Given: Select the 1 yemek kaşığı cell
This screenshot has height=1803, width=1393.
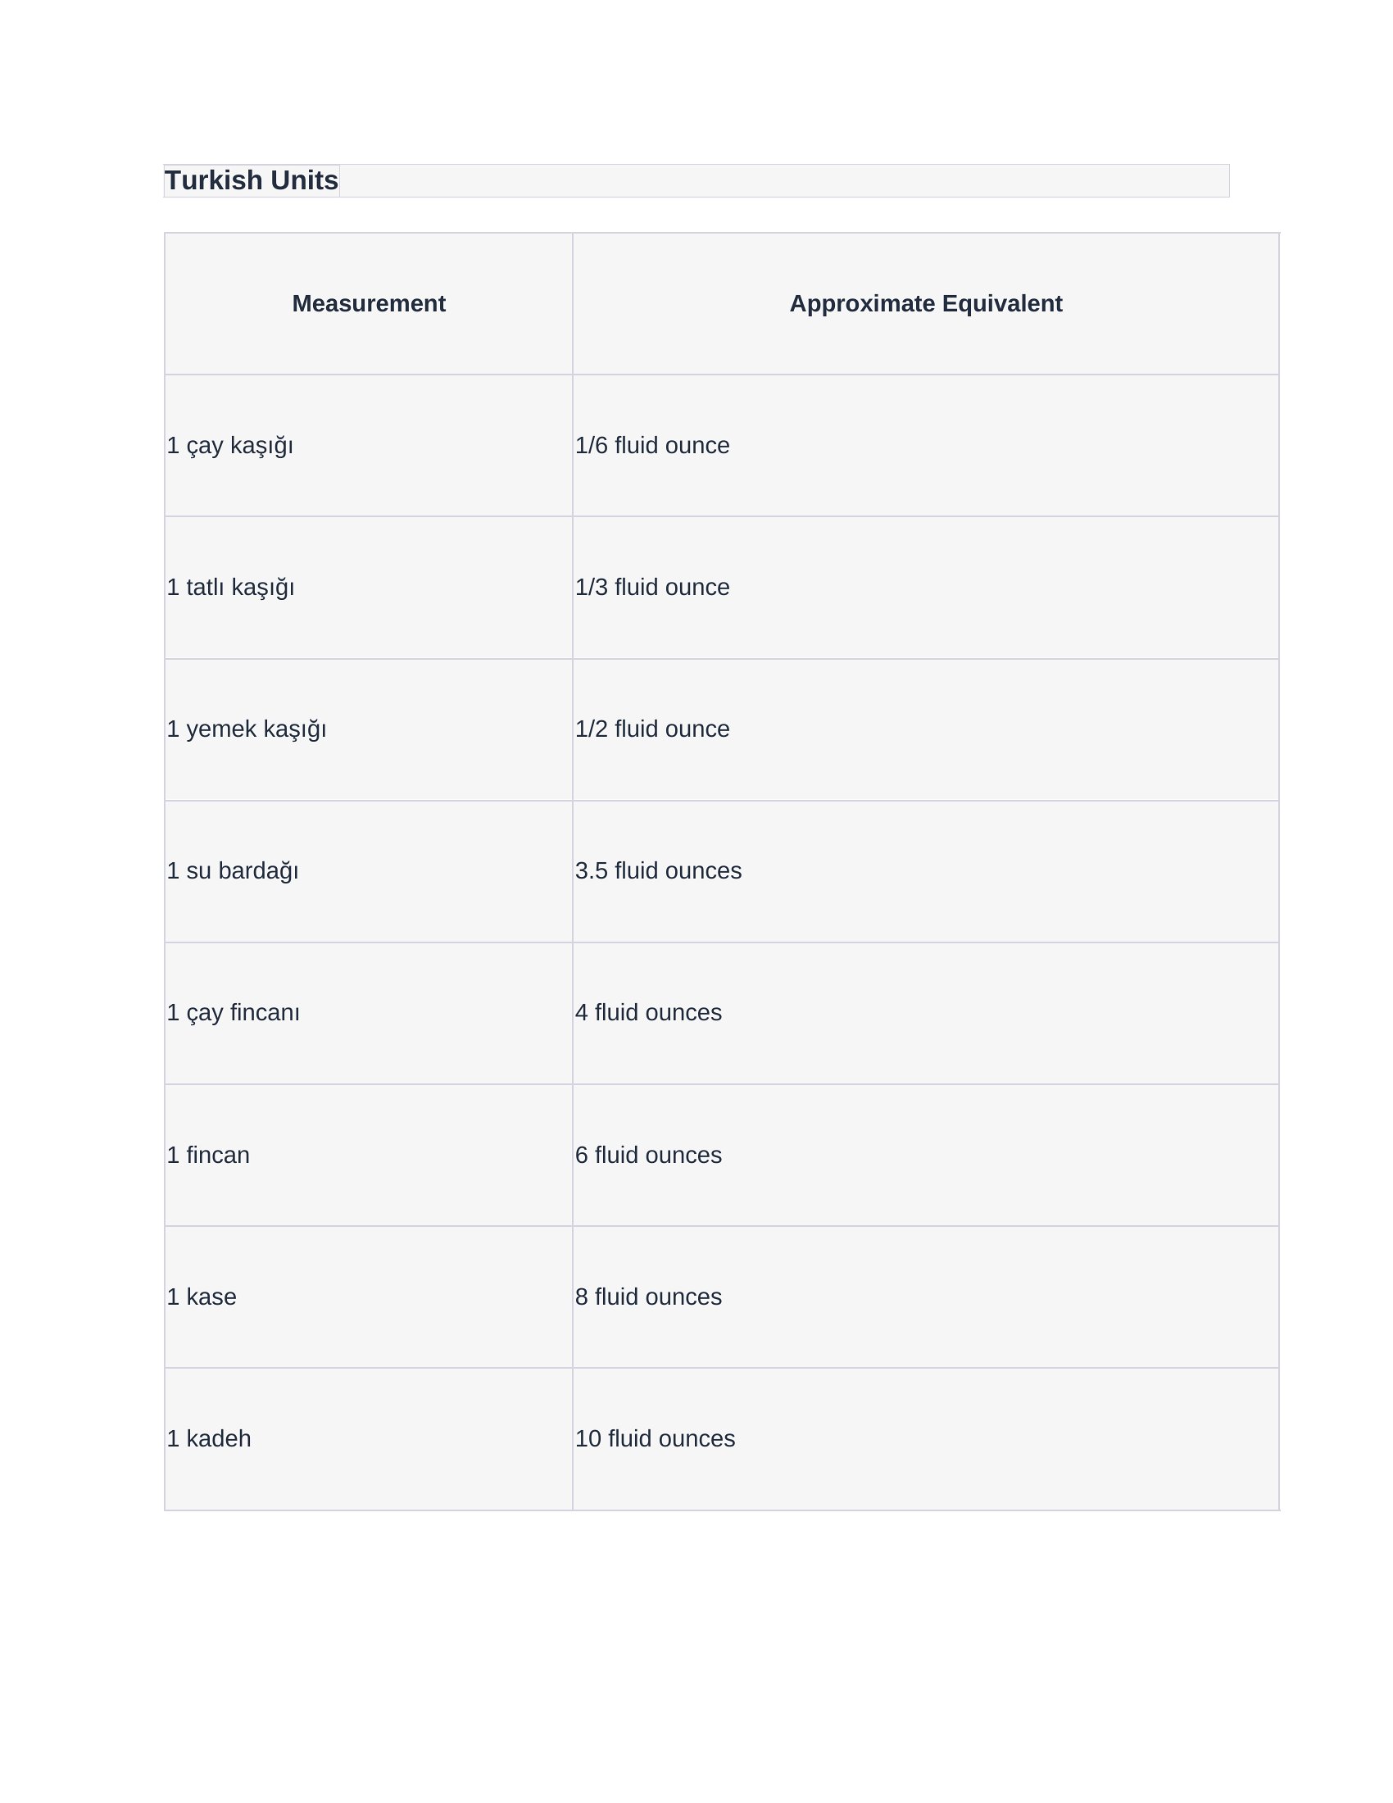Looking at the screenshot, I should (x=369, y=729).
